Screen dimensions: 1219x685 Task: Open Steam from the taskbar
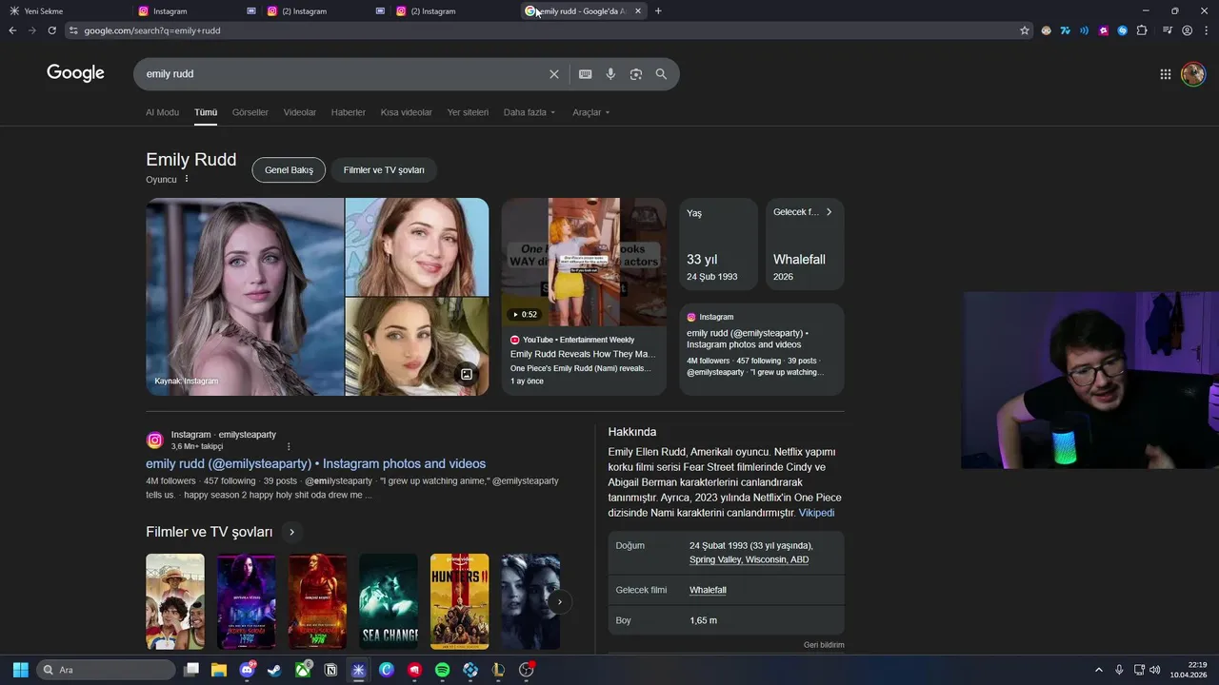(274, 670)
